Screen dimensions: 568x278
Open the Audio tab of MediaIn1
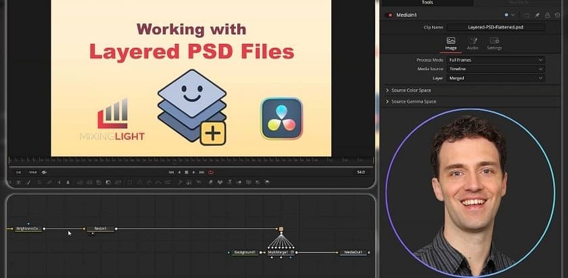473,44
